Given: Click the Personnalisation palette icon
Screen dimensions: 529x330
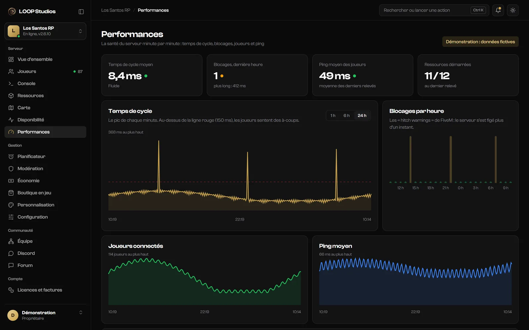Looking at the screenshot, I should 11,205.
